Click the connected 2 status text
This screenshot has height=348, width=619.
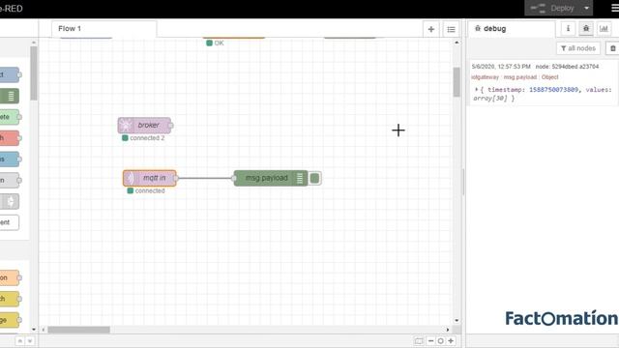point(147,138)
